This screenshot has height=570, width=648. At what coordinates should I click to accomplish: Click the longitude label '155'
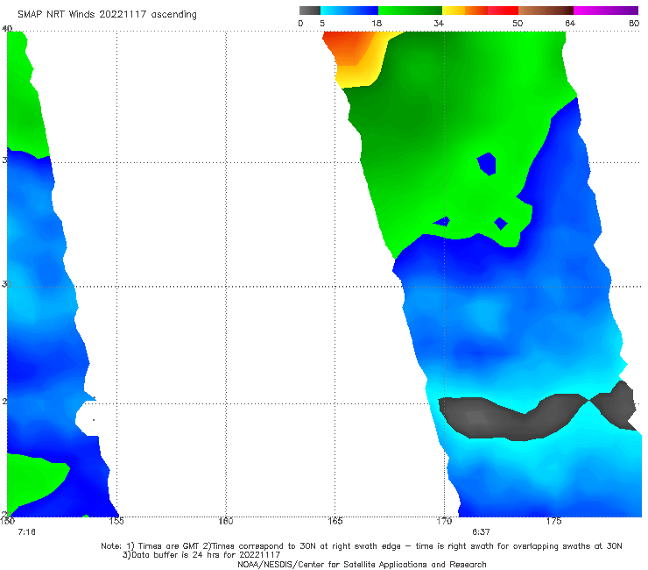pos(116,521)
